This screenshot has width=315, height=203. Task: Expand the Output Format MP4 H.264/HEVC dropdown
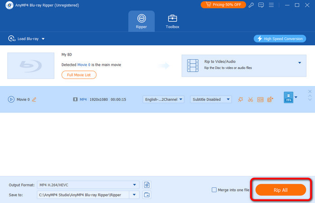(88, 185)
